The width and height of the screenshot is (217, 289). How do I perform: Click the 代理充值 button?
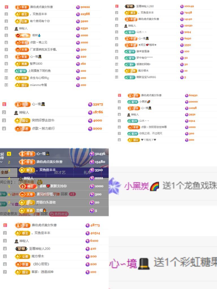pyautogui.click(x=27, y=182)
